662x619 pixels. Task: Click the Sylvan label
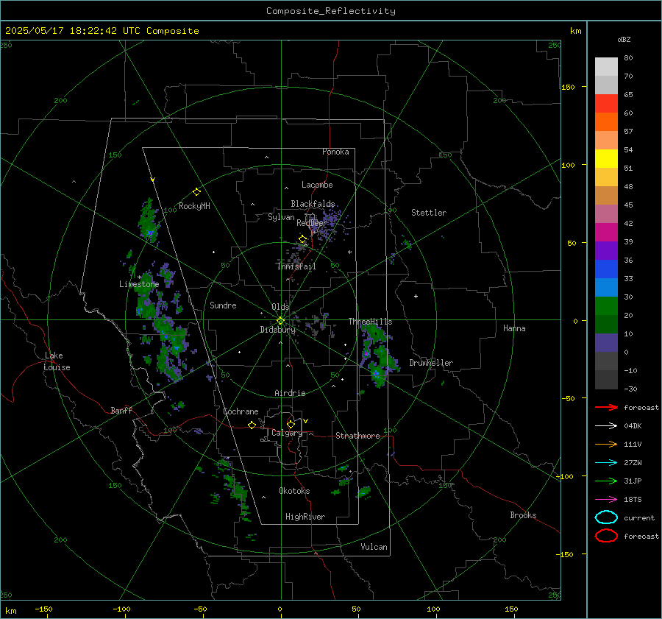(281, 216)
